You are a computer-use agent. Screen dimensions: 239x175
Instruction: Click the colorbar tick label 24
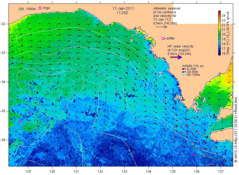tap(223, 16)
